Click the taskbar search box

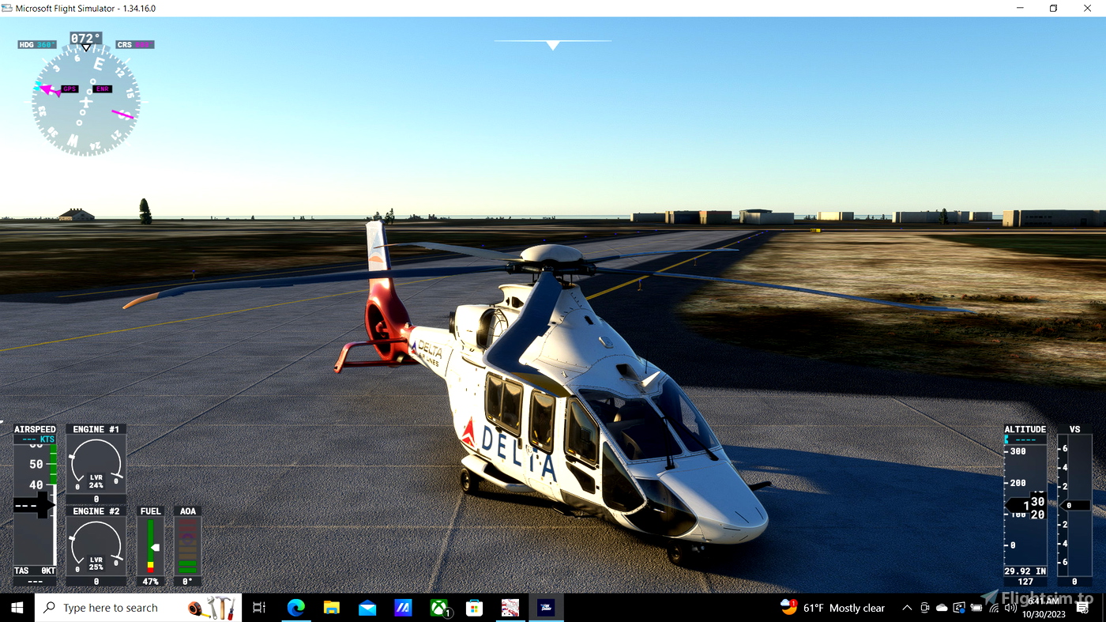(x=139, y=608)
